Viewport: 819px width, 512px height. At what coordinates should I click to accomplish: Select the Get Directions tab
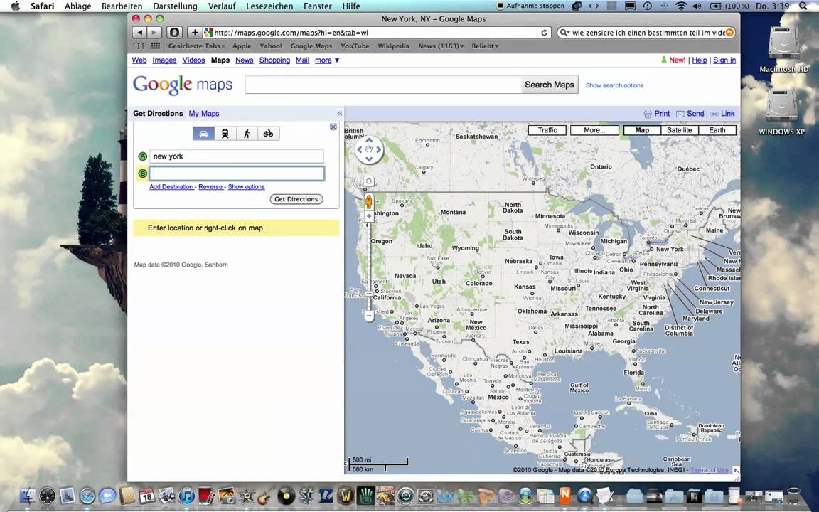coord(158,113)
